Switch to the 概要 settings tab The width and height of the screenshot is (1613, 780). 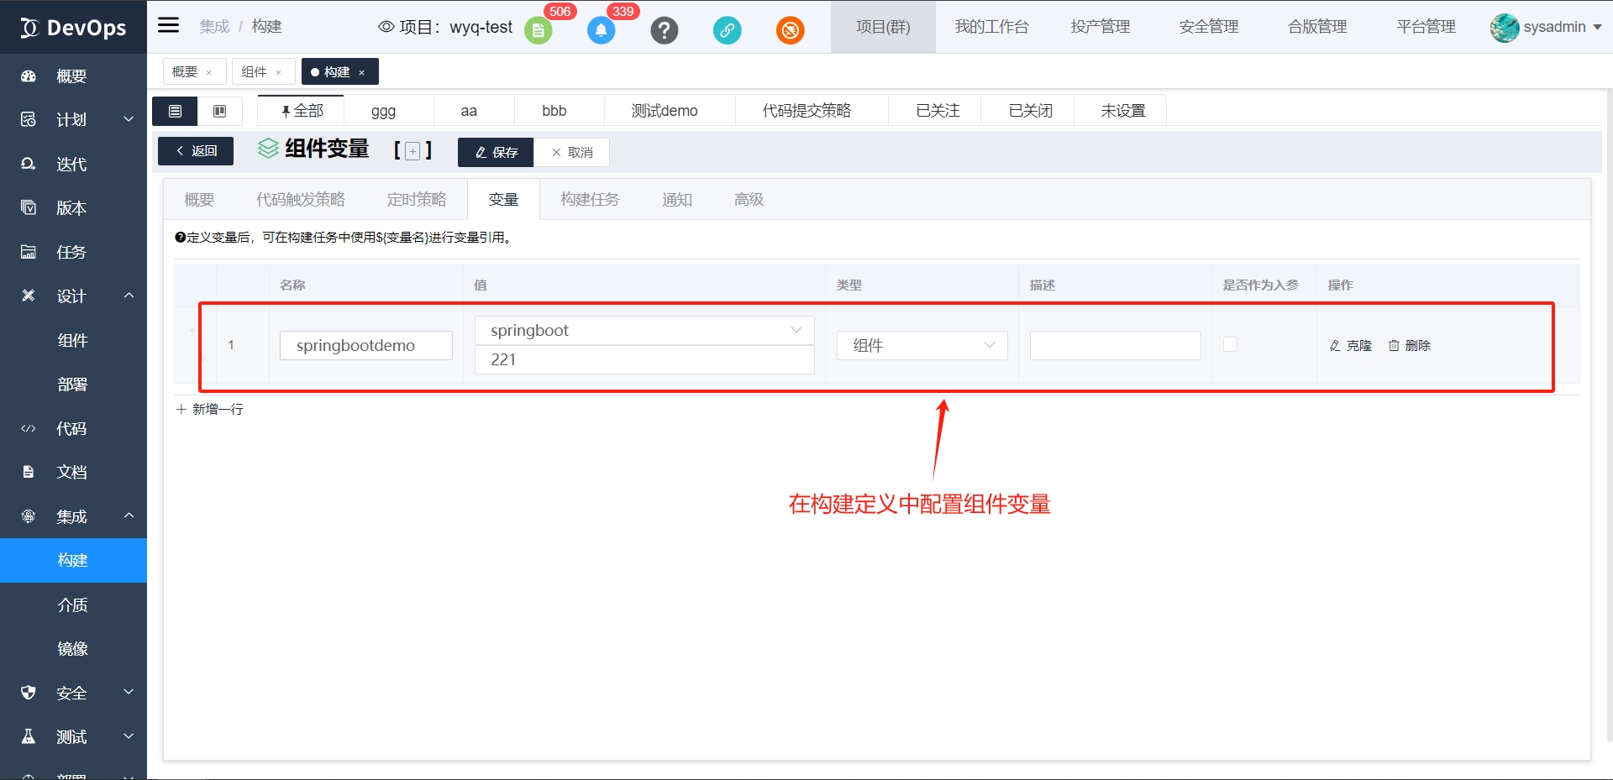coord(199,200)
